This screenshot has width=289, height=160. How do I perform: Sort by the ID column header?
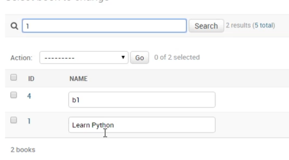coord(31,79)
